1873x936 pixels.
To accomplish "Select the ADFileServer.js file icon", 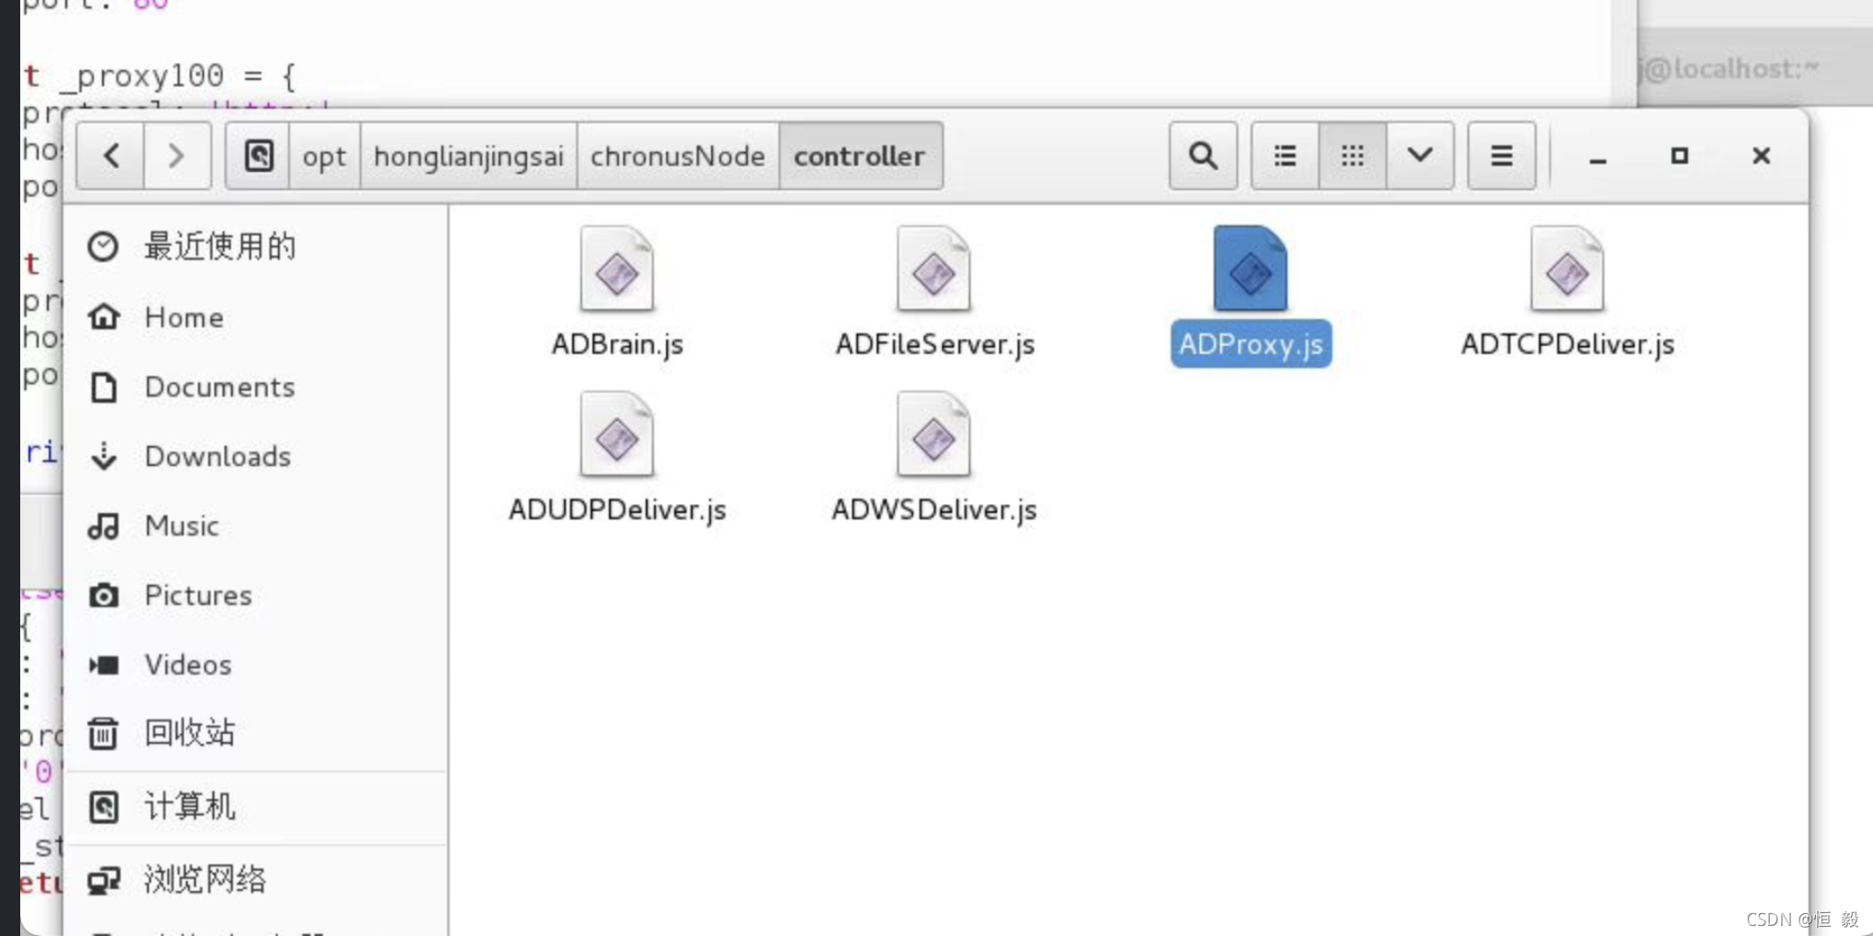I will [934, 269].
